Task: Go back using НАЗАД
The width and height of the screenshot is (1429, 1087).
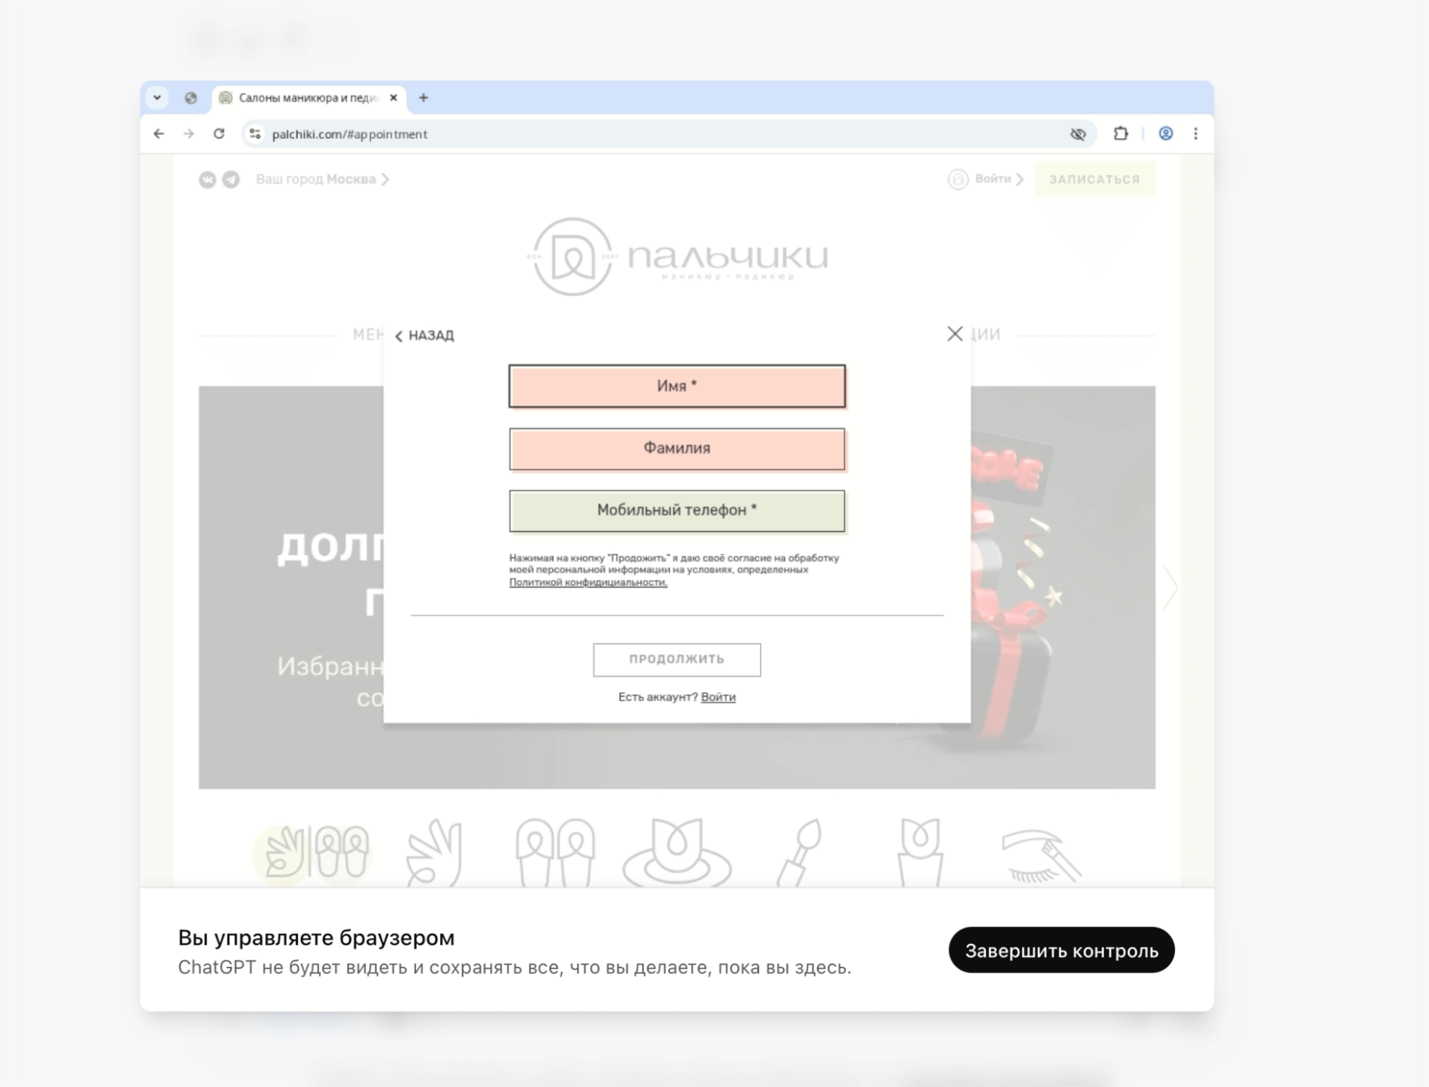Action: tap(425, 335)
